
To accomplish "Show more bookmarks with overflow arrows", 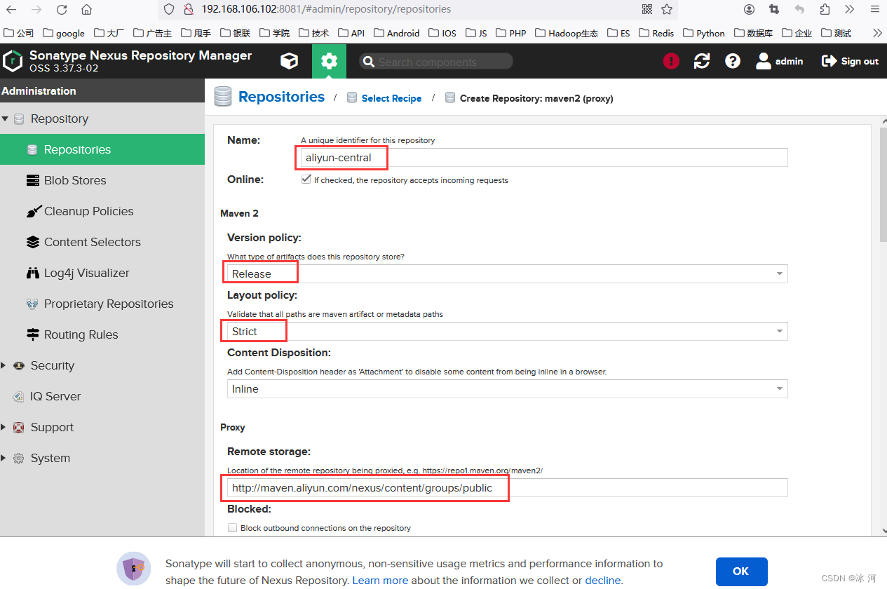I will (877, 33).
